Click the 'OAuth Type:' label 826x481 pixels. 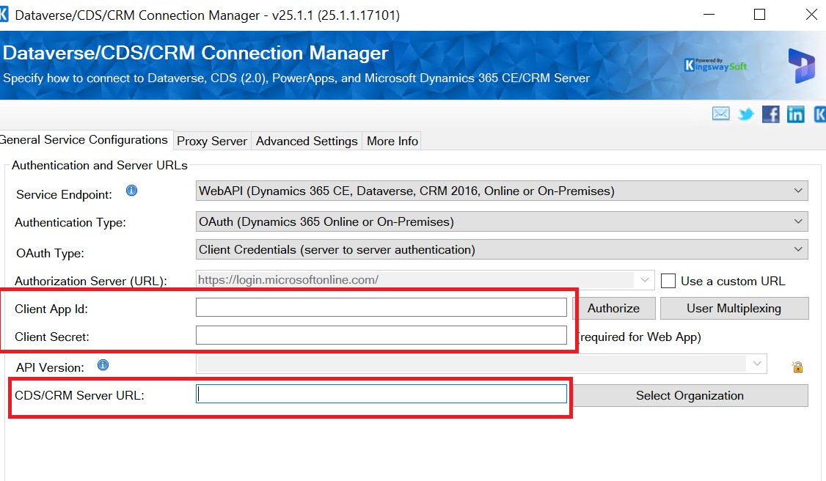tap(50, 253)
